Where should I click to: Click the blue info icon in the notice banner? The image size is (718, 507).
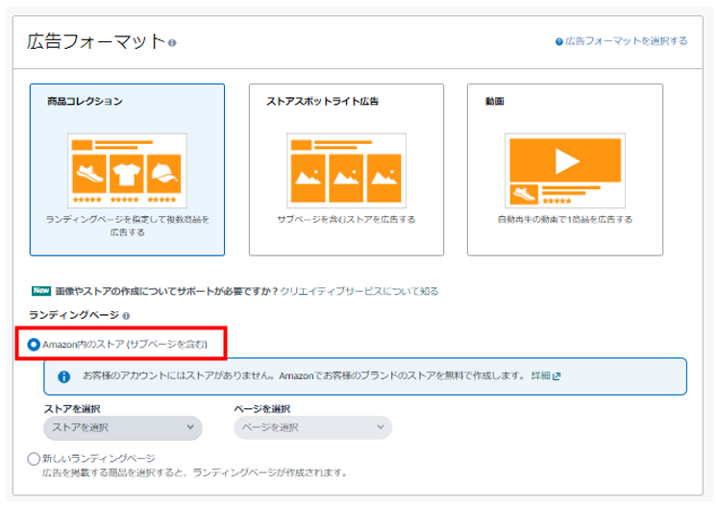[x=63, y=376]
